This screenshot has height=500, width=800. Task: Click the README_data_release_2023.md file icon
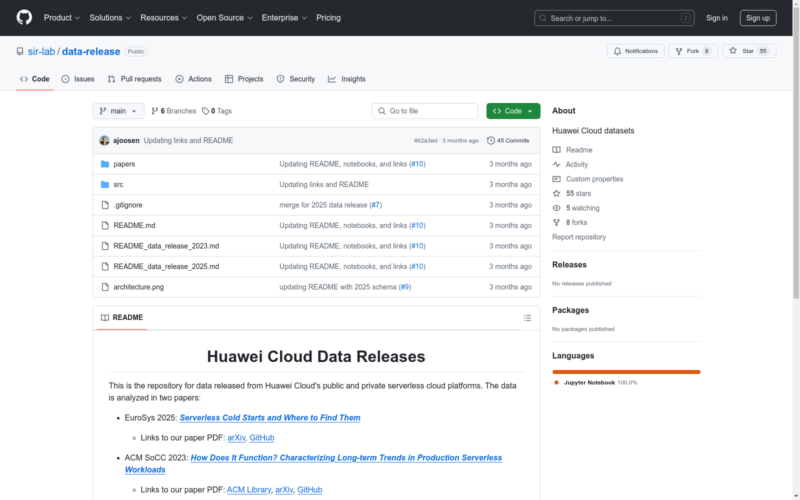105,246
